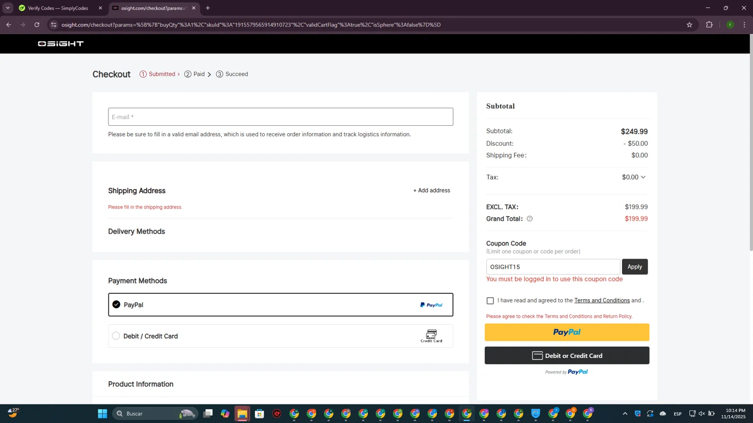
Task: Click + Add address link
Action: click(432, 190)
